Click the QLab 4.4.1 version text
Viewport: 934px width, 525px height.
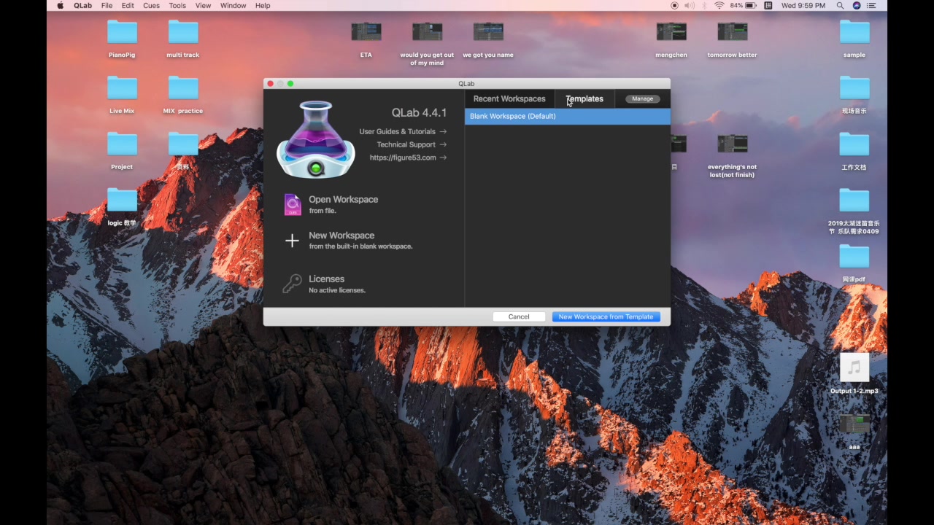[419, 112]
